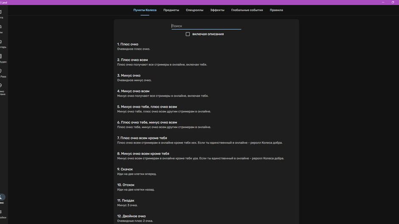The image size is (399, 224).
Task: Select the '9. Скачок' entry
Action: (x=125, y=169)
